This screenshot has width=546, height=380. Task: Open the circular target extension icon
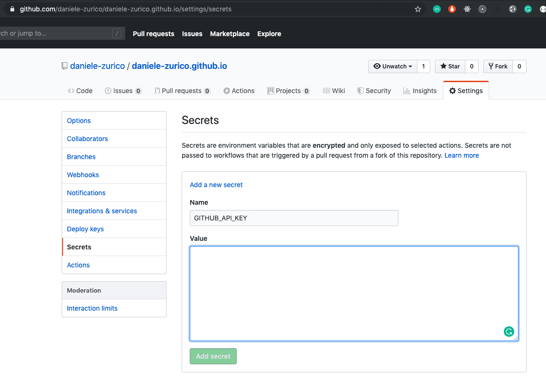click(x=482, y=9)
